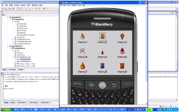Collapse the SVGMidletDemo.java node
This screenshot has height=112, width=179.
point(13,57)
